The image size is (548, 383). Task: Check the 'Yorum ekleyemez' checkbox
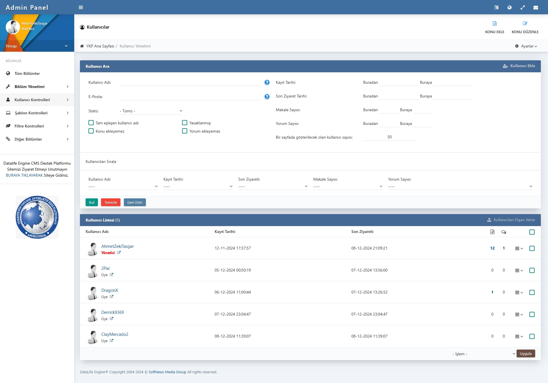(185, 131)
